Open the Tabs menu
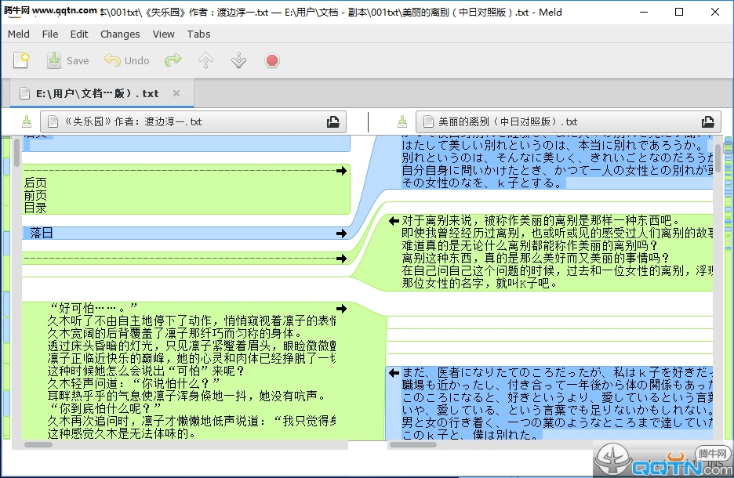Viewport: 734px width, 478px height. pos(198,34)
